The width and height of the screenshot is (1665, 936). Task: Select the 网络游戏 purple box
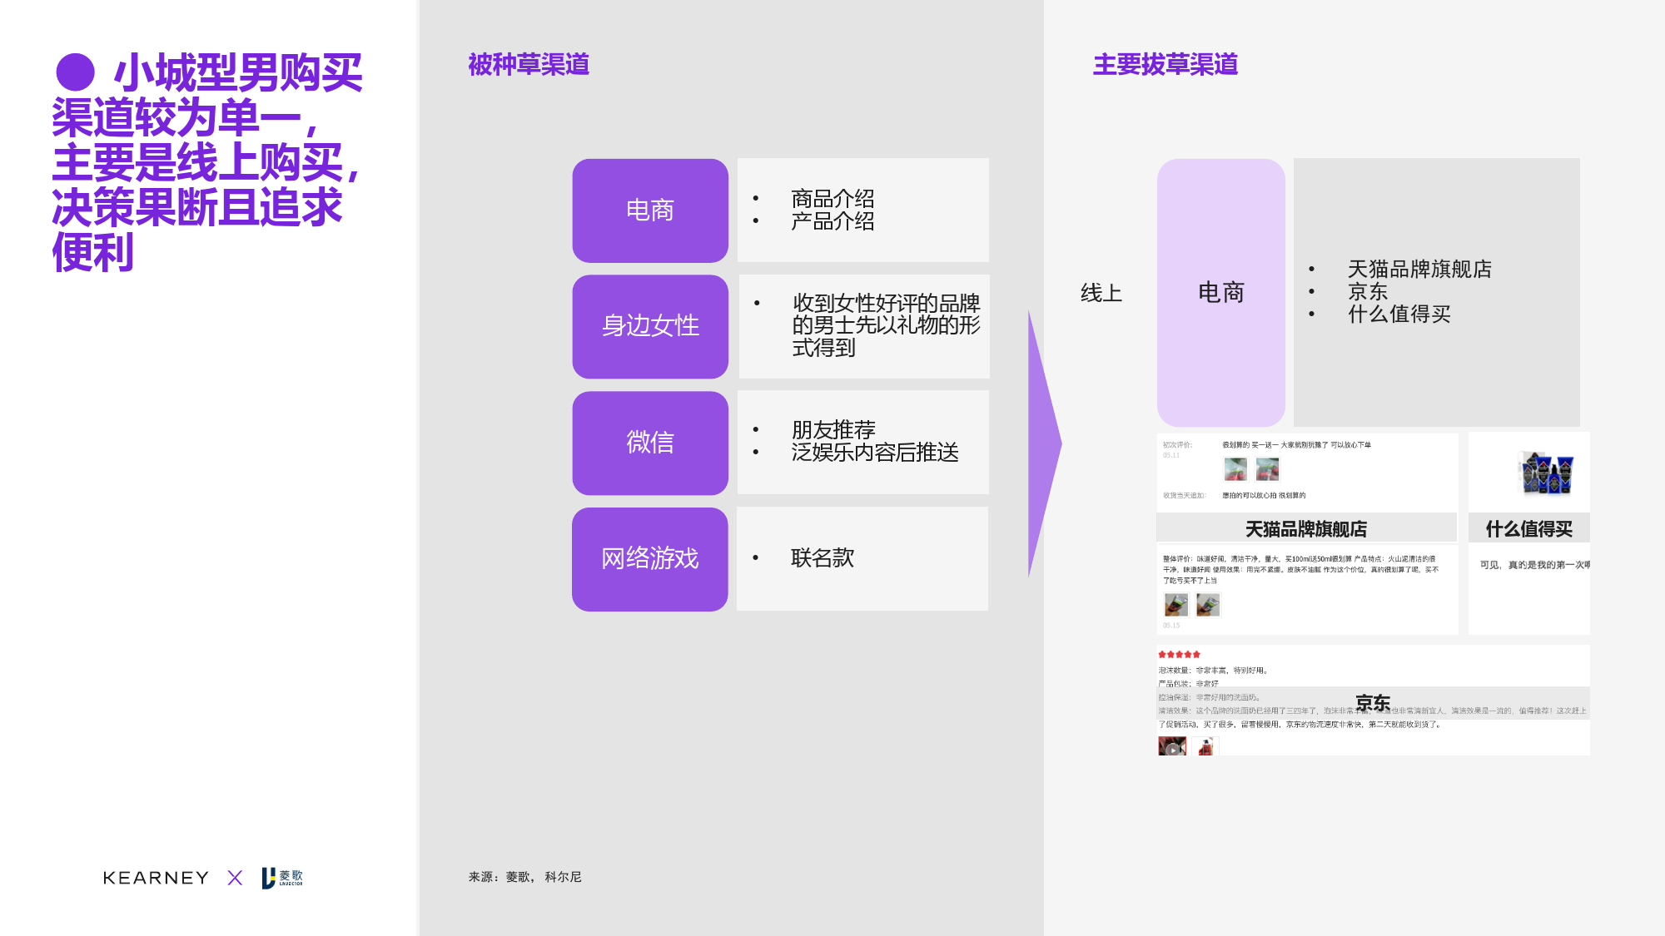pos(650,558)
